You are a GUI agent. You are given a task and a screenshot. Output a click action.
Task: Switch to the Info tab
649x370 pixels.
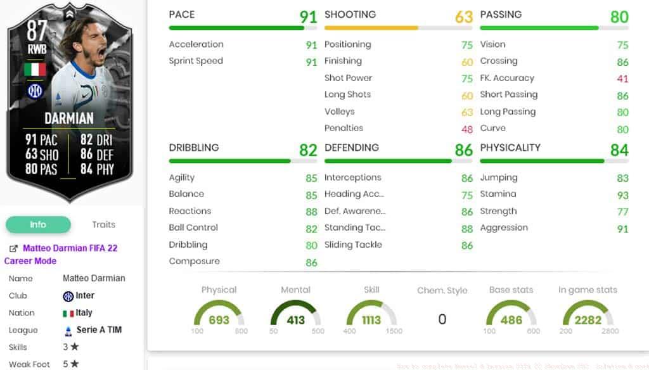click(x=38, y=224)
